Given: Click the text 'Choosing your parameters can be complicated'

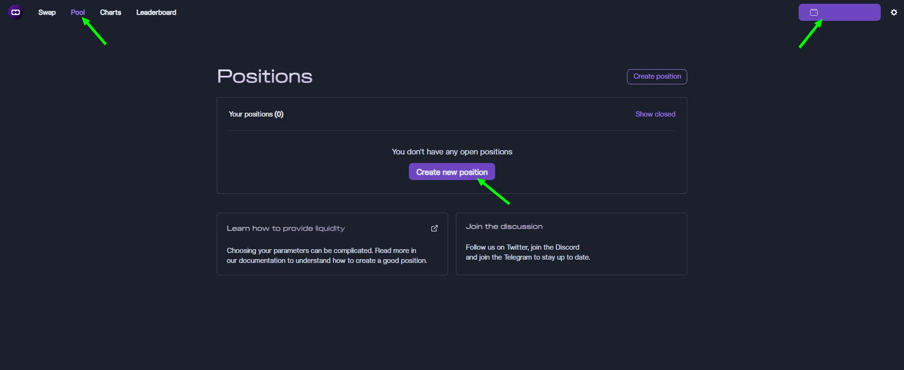Looking at the screenshot, I should [300, 251].
